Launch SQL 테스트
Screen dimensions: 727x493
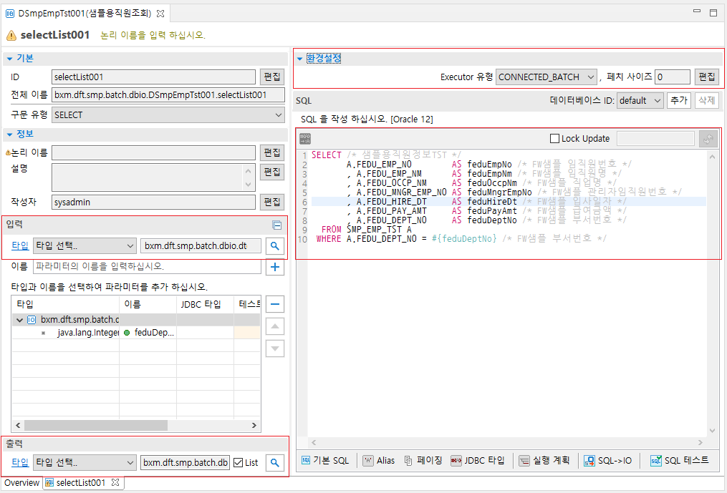click(x=680, y=461)
